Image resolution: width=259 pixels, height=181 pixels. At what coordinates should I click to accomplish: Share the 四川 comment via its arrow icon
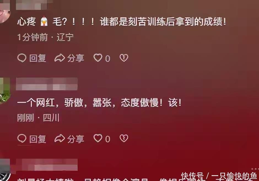(x=60, y=138)
